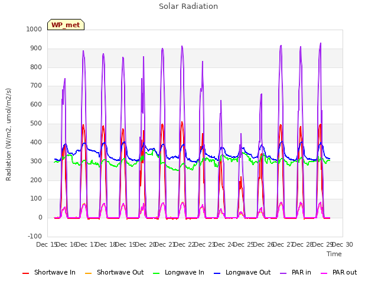Select the Longwave In legend label
The width and height of the screenshot is (378, 284).
(x=184, y=272)
